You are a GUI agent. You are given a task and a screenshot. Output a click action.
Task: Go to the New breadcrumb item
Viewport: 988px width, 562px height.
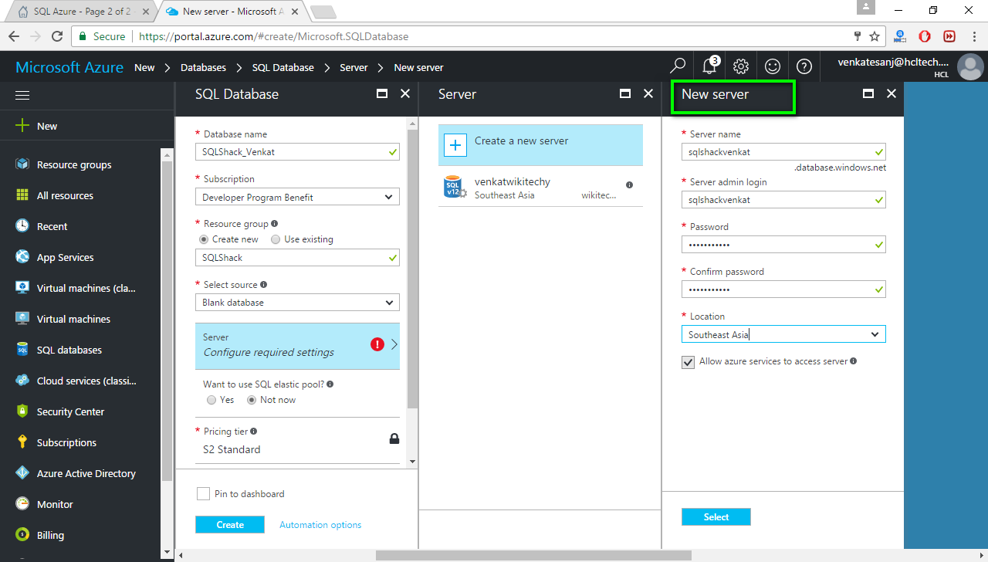144,67
